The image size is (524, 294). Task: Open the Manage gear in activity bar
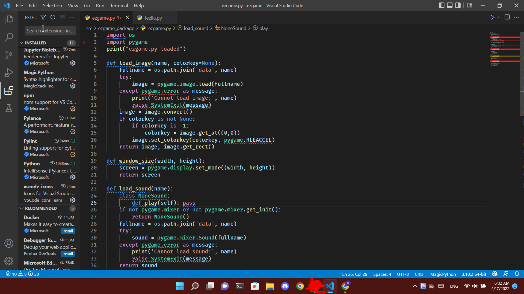pyautogui.click(x=9, y=261)
